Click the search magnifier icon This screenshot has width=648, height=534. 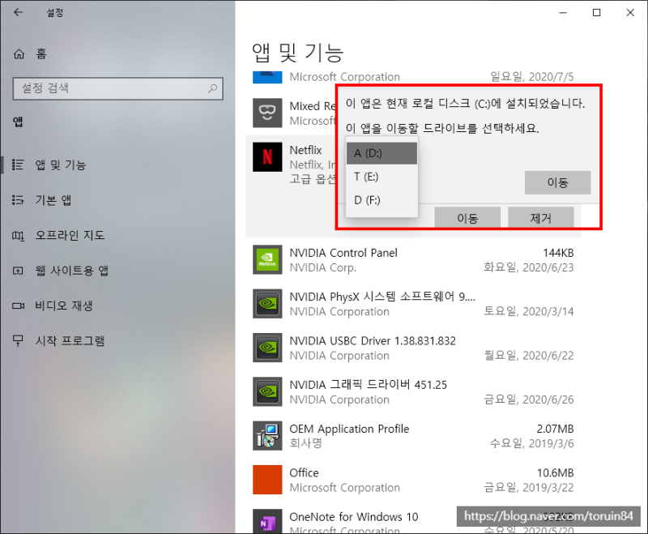[212, 88]
